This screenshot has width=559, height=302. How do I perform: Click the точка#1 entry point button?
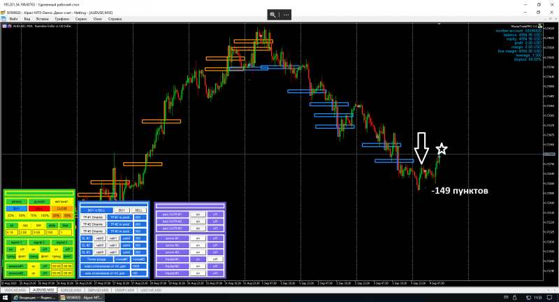(122, 259)
